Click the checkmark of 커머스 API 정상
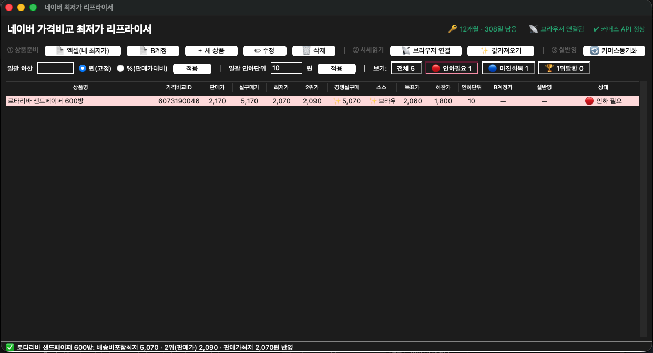The height and width of the screenshot is (353, 653). (x=596, y=29)
